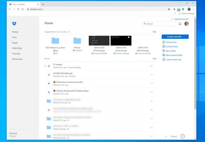The width and height of the screenshot is (205, 142).
Task: Open the help question mark icon
Action: 182,136
